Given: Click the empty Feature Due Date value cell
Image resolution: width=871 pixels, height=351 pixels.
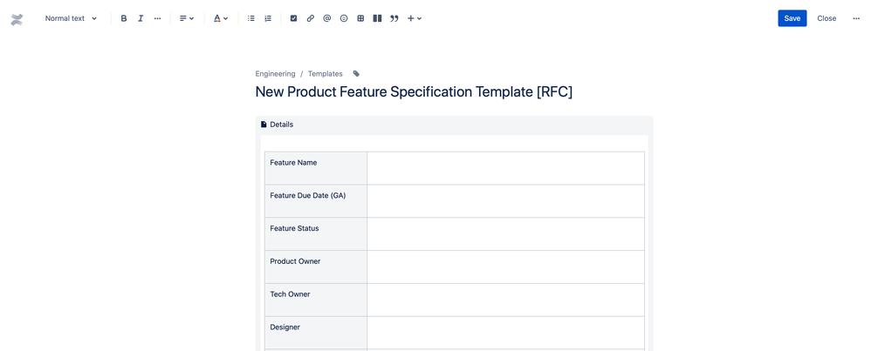Looking at the screenshot, I should click(505, 200).
